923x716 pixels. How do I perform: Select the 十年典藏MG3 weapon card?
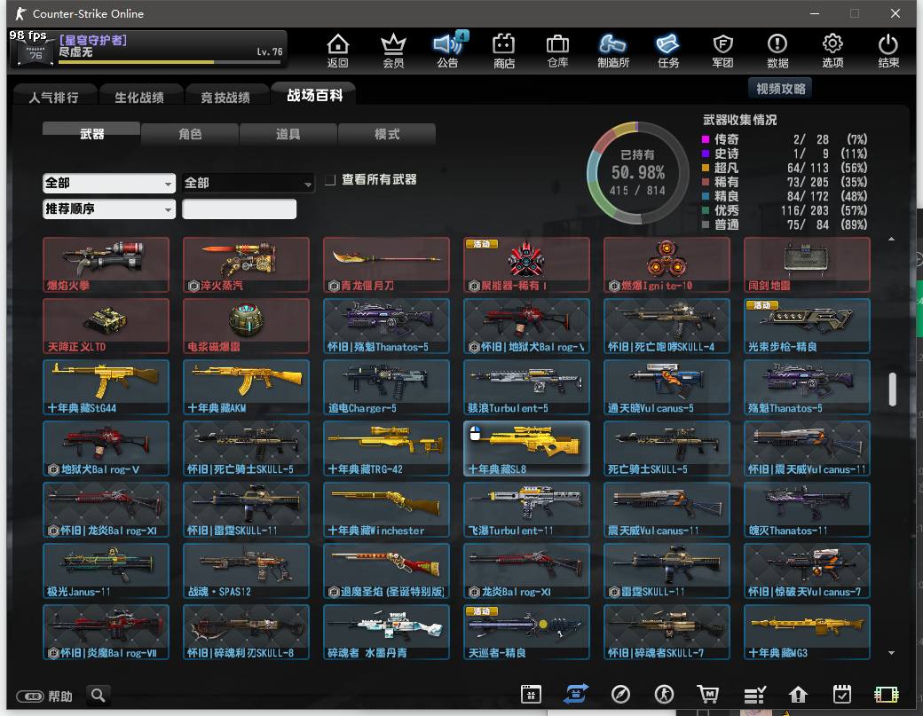point(807,632)
